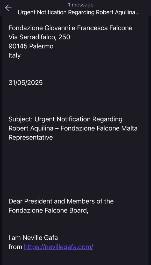The image size is (151, 265).
Task: Tap "Urgent Notification Regarding" in the body subject line
Action: click(78, 119)
